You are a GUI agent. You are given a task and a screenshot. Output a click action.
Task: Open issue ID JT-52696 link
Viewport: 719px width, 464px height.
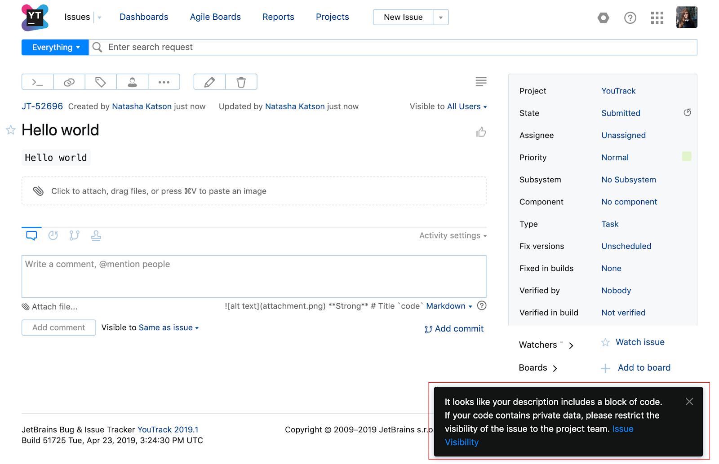tap(42, 106)
